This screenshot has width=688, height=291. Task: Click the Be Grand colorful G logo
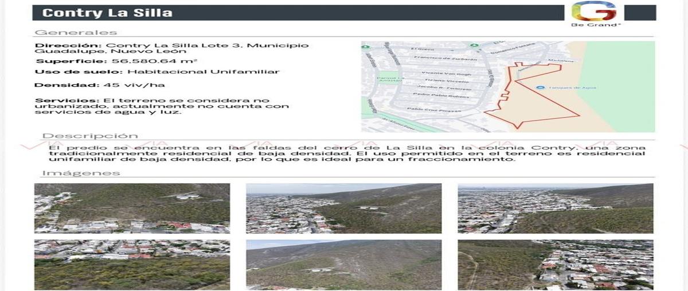[593, 11]
